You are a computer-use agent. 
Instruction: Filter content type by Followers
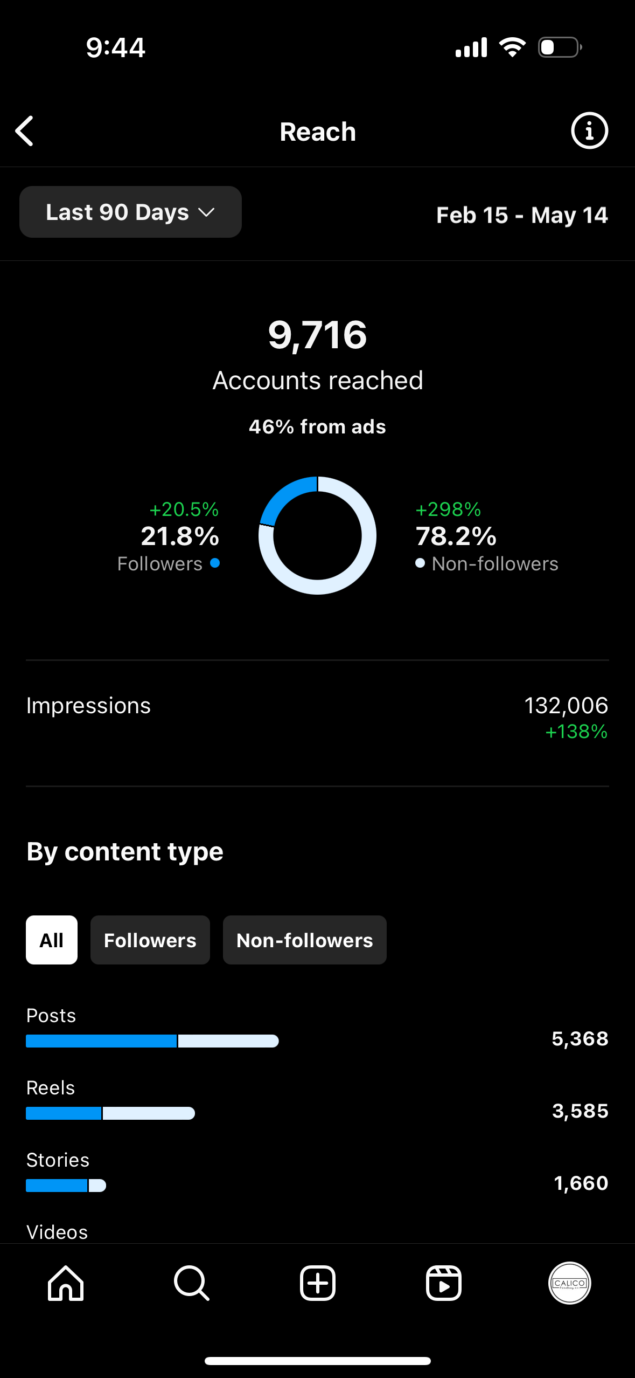pyautogui.click(x=150, y=940)
